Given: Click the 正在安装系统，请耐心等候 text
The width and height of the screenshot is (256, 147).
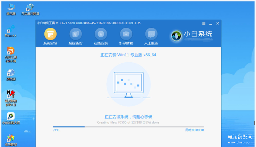Looking at the screenshot, I should point(128,117).
